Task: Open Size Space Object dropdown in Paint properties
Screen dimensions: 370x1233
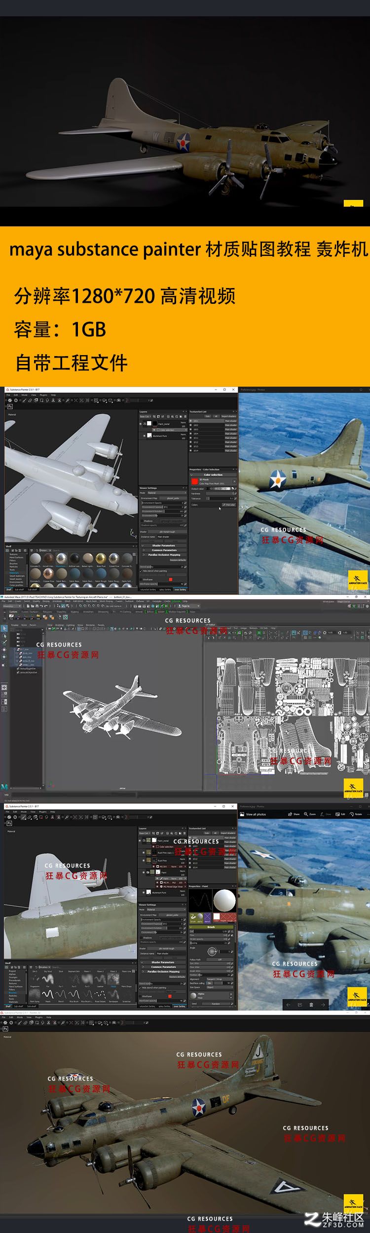Action: click(x=220, y=987)
